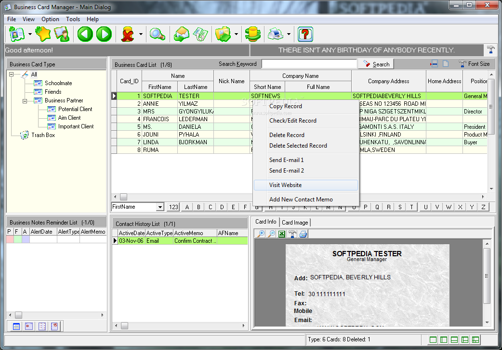Select the Schoolmate card type
This screenshot has height=350, width=502.
[58, 83]
